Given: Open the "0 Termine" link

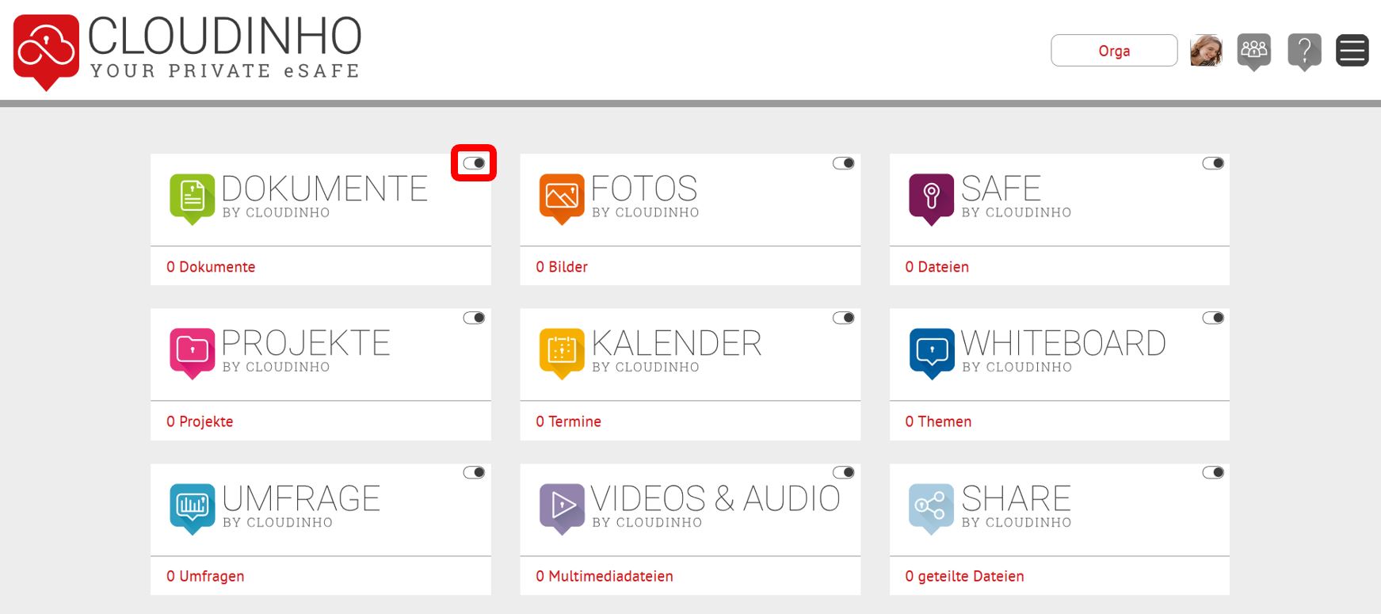Looking at the screenshot, I should pos(568,421).
